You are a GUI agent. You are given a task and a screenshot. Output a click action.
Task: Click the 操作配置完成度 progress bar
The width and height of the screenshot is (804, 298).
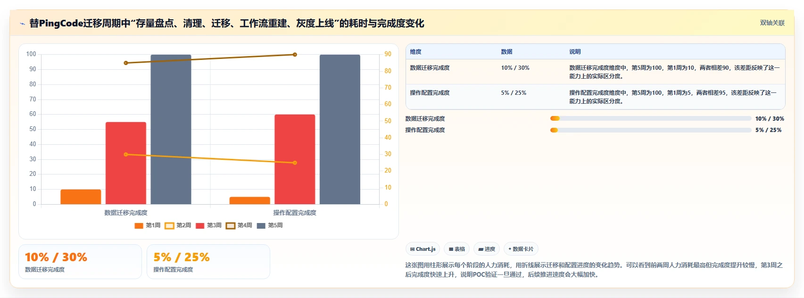coord(651,130)
